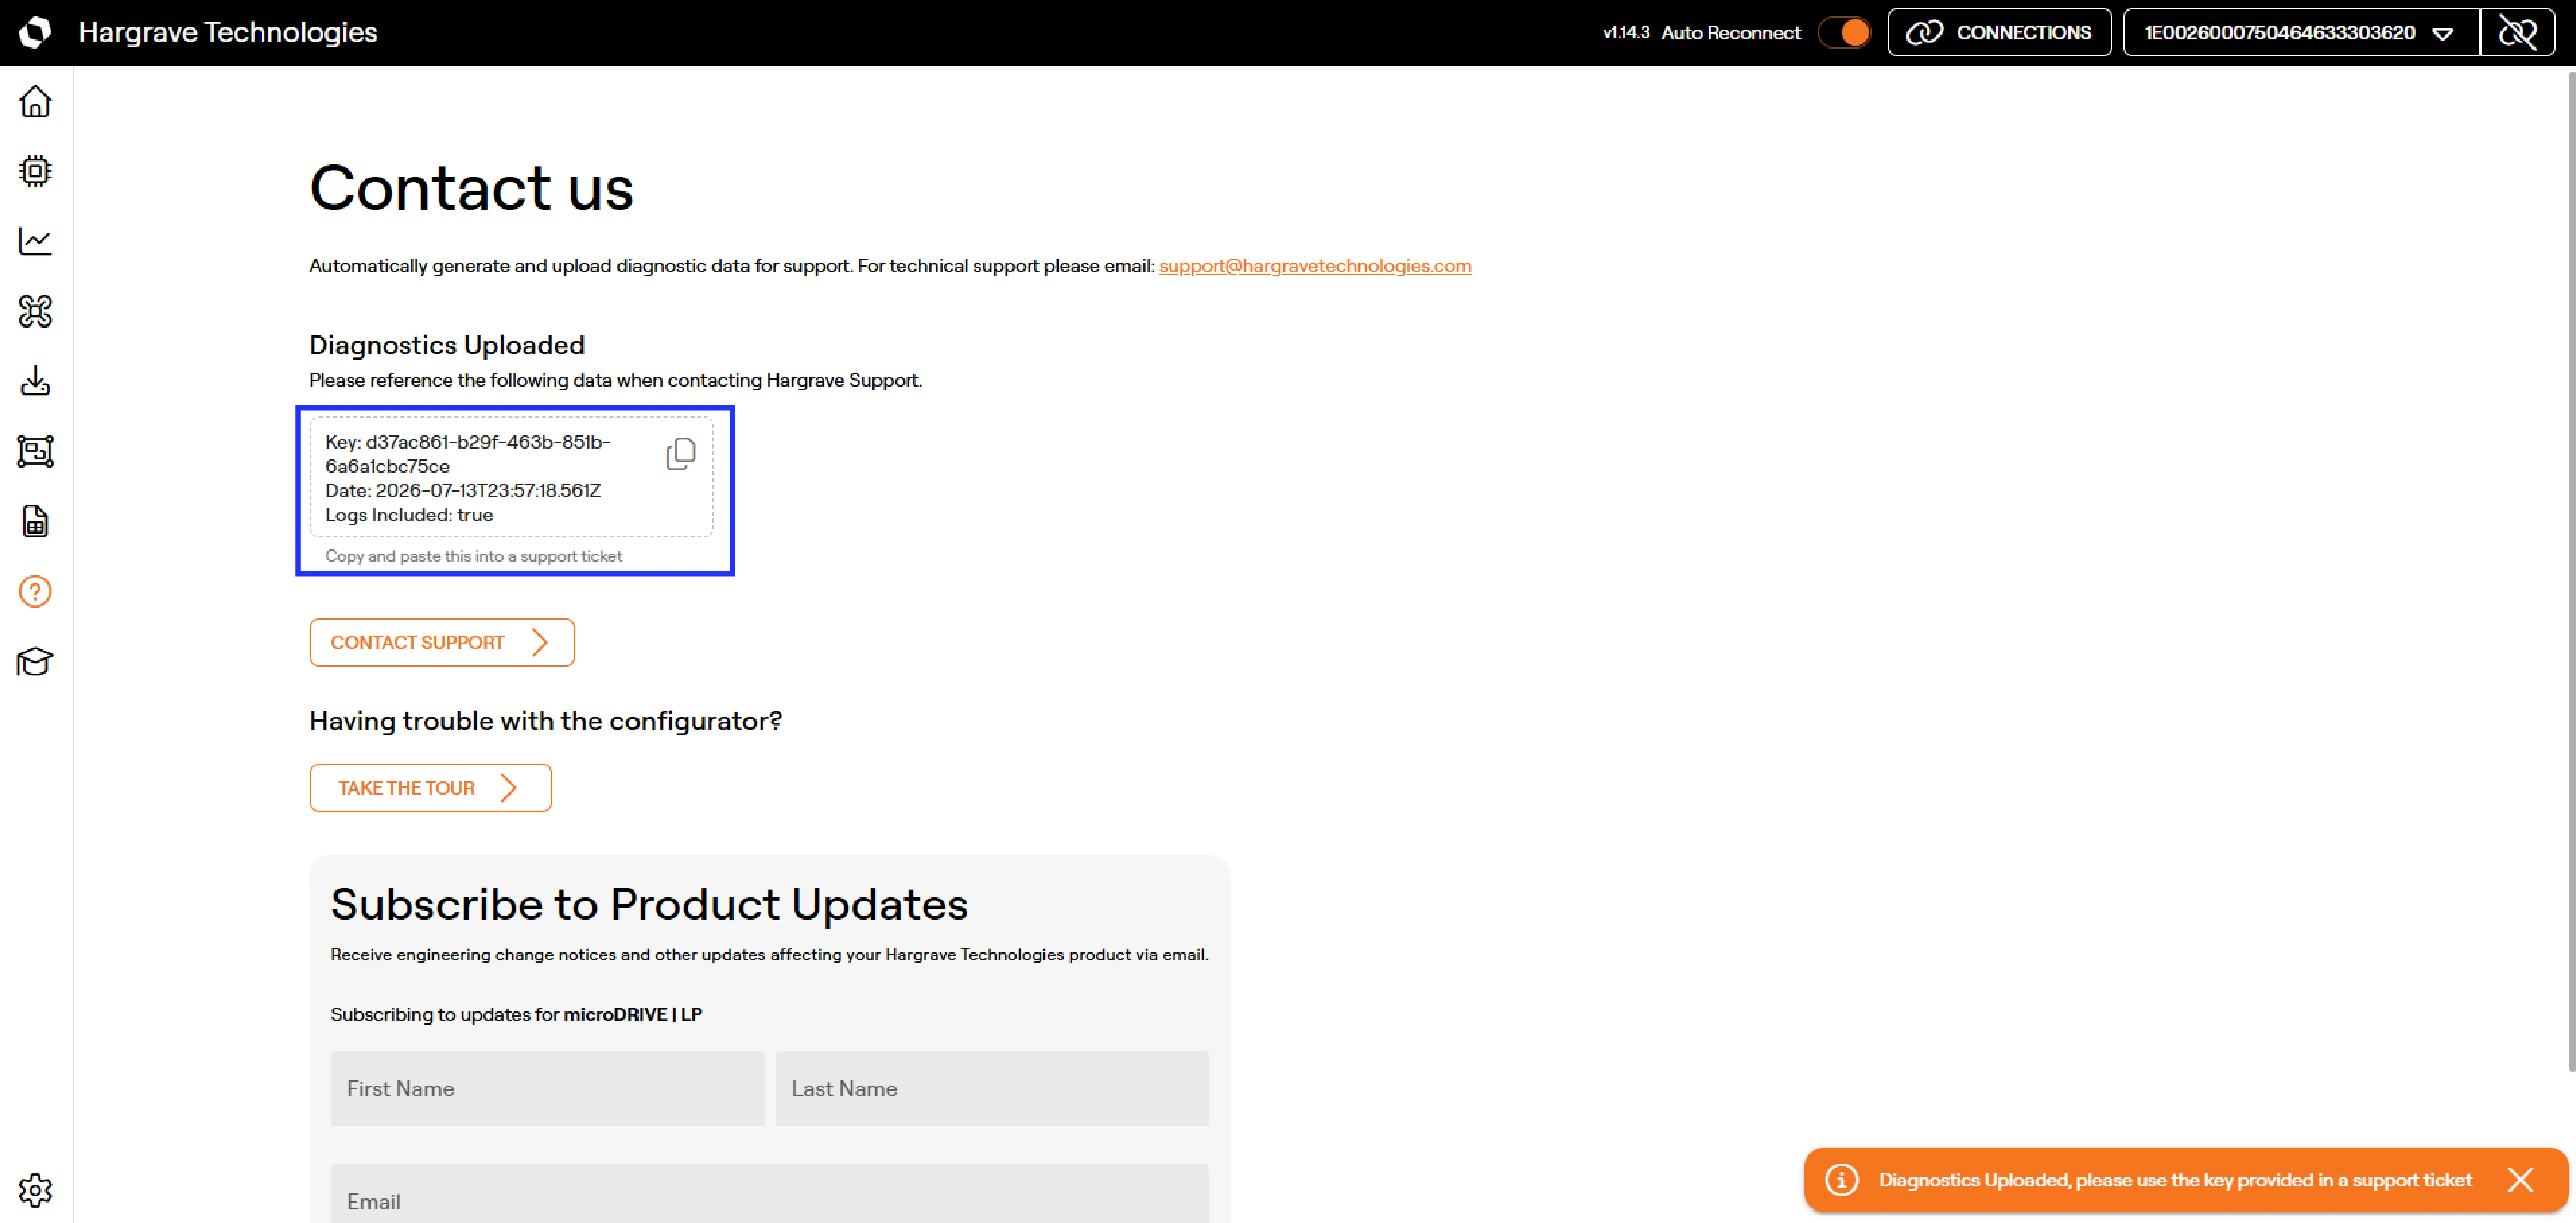The width and height of the screenshot is (2576, 1223).
Task: Open the settings gear in the sidebar
Action: (x=35, y=1190)
